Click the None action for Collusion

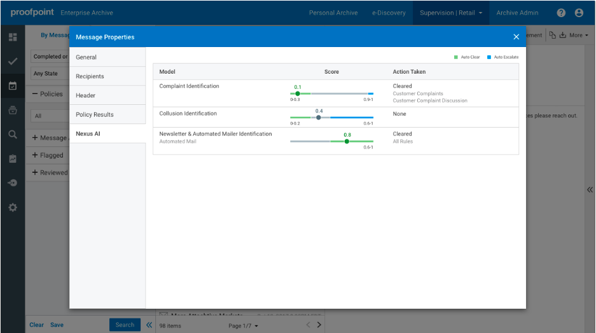point(399,114)
